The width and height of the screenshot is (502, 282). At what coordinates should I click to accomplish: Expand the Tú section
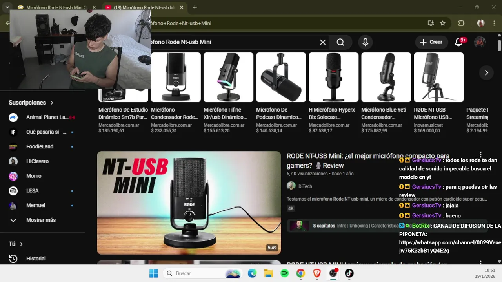(16, 244)
